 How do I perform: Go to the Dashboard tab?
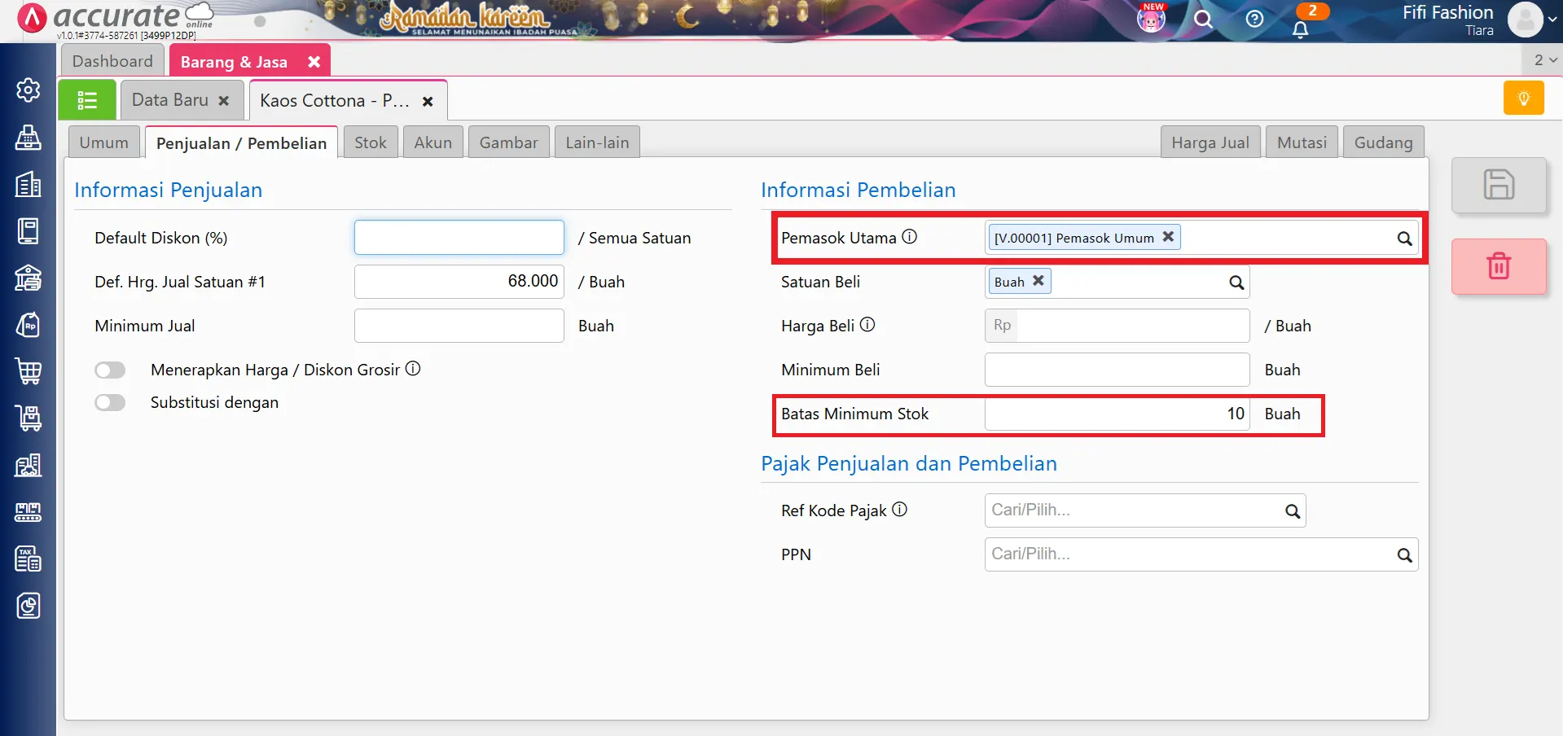pos(112,61)
